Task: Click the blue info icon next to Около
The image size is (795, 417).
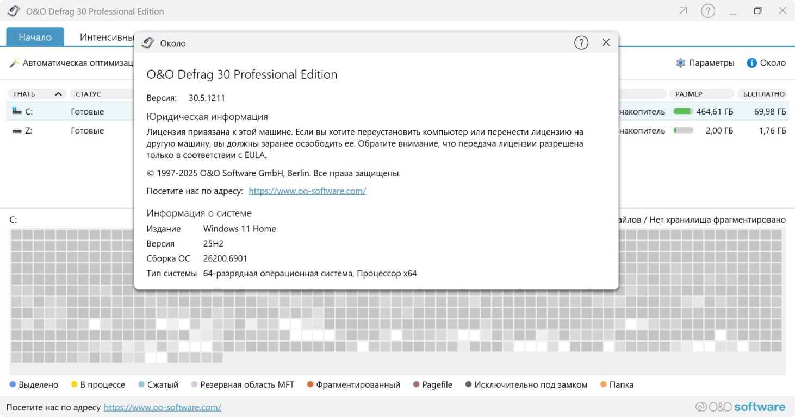Action: (752, 63)
